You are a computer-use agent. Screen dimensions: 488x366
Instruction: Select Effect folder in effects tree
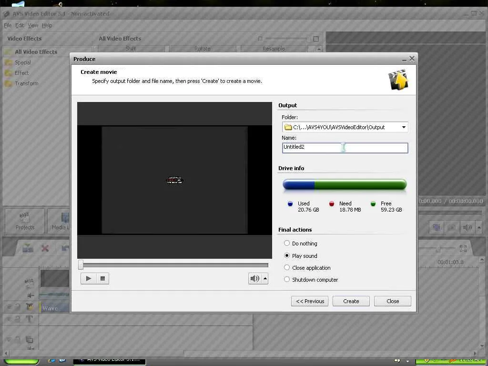(22, 73)
